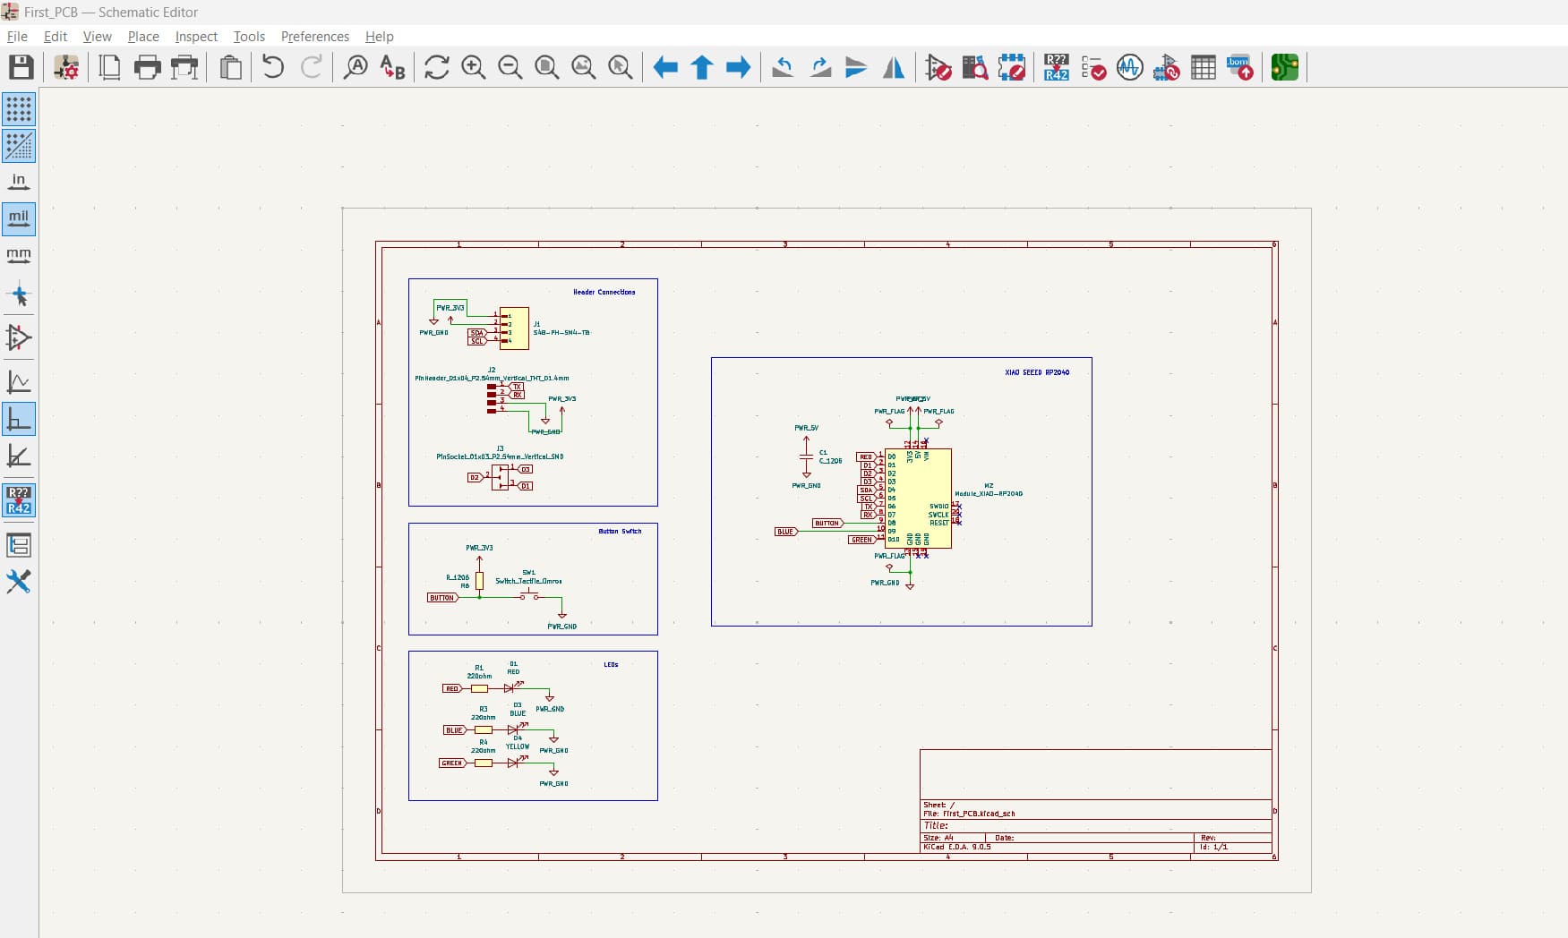Mirror the selection horizontally
The height and width of the screenshot is (938, 1568).
click(x=893, y=67)
